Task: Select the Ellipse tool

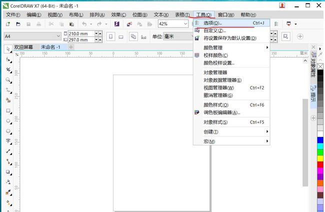Action: (8, 120)
